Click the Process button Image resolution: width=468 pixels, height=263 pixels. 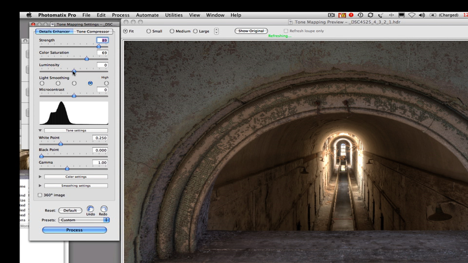tap(74, 230)
